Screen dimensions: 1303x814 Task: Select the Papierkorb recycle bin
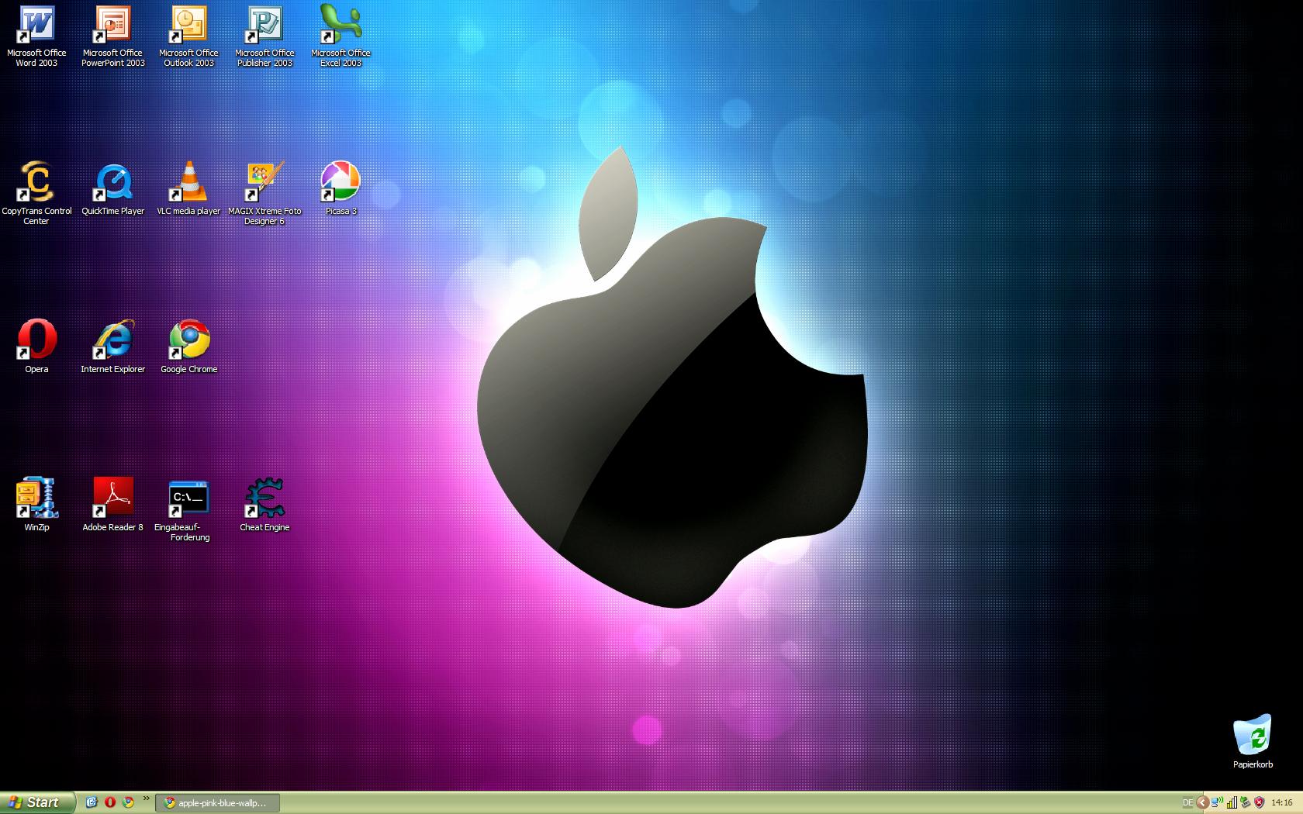[1253, 742]
